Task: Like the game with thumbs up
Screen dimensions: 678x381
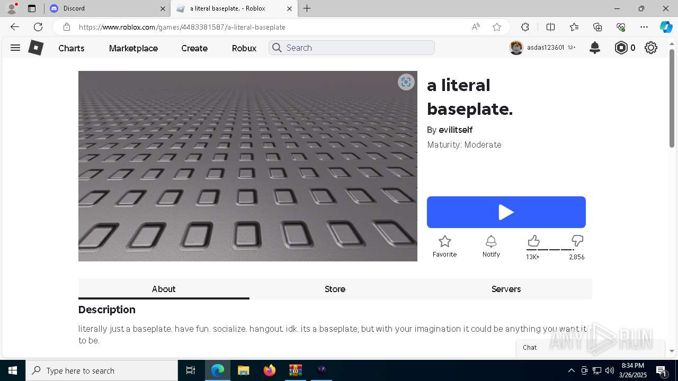Action: tap(533, 241)
